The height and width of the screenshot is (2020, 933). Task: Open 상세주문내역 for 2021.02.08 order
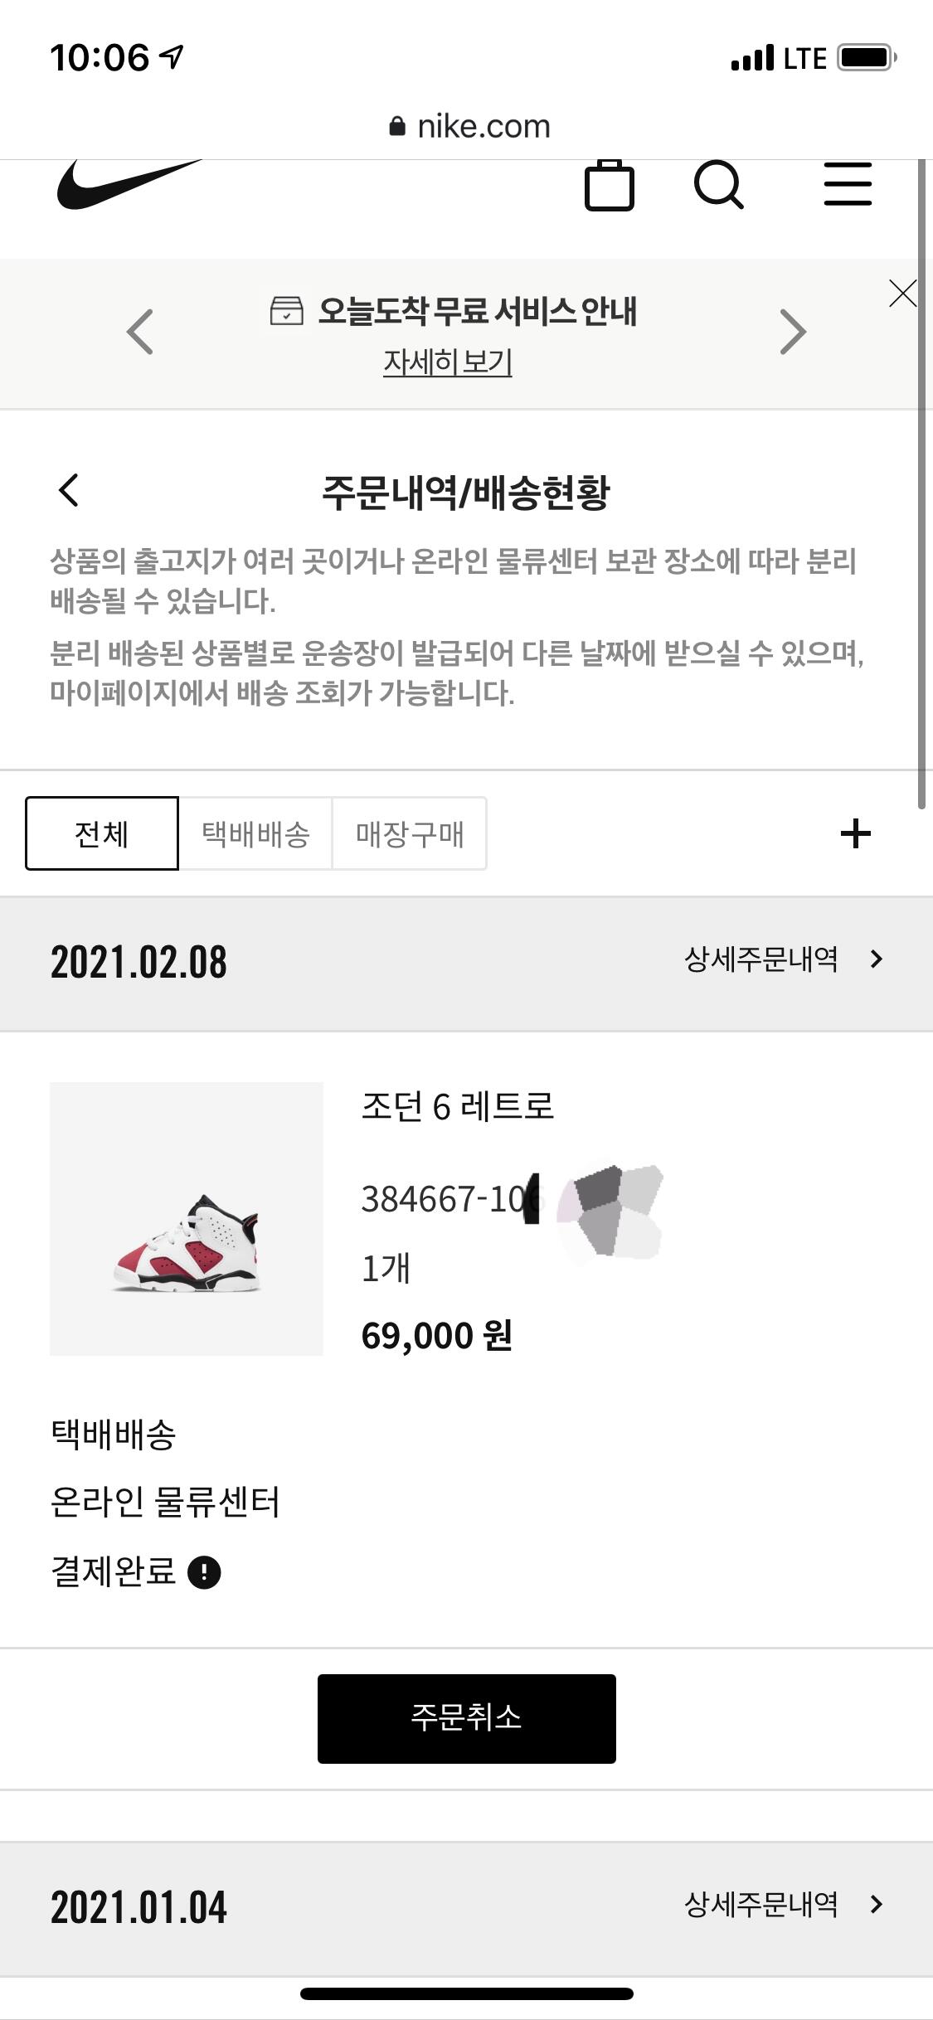point(782,959)
